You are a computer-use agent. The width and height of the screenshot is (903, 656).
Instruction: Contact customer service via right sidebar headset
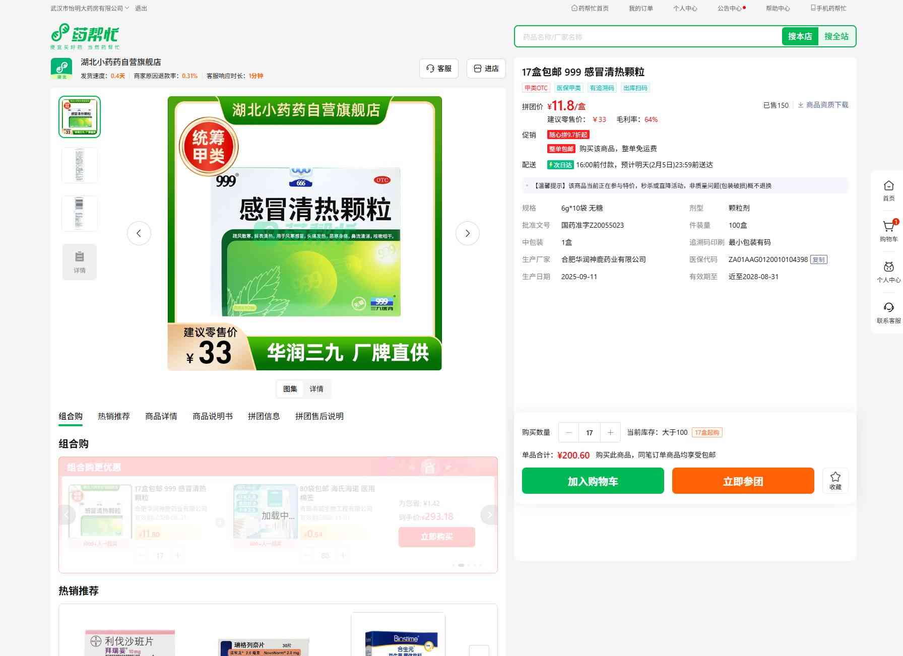click(x=888, y=312)
